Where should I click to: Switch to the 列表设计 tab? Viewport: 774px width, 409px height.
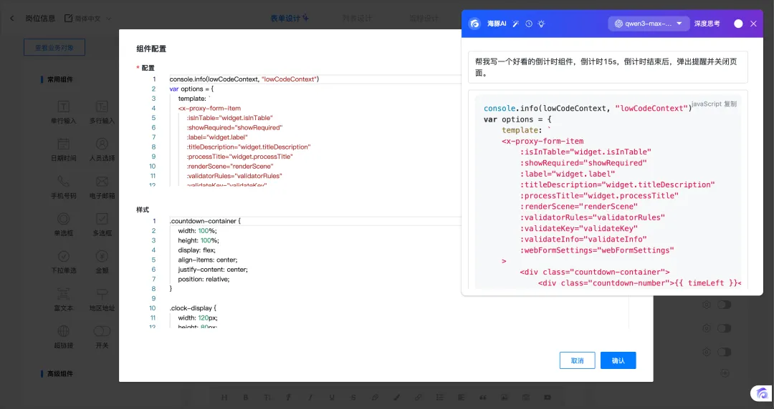(x=357, y=18)
